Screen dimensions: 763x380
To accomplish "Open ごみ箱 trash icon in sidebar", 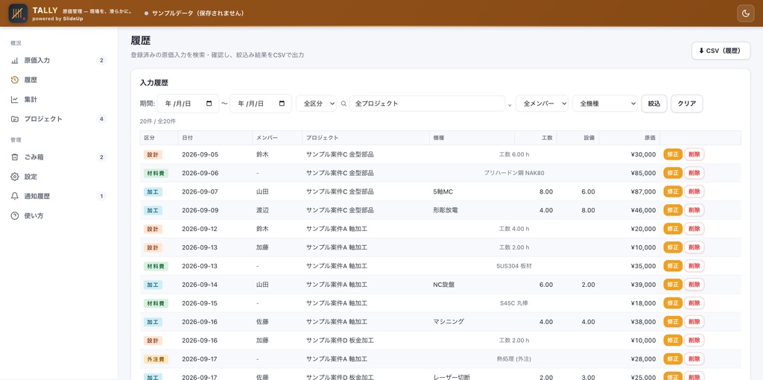I will pyautogui.click(x=15, y=157).
